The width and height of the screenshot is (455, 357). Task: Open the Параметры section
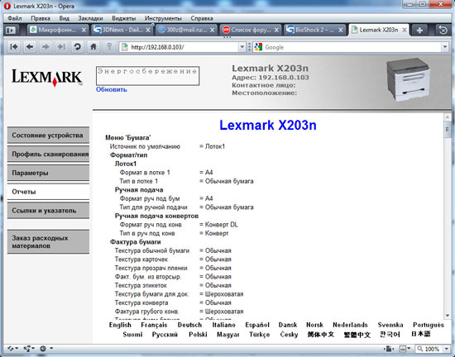tap(48, 173)
